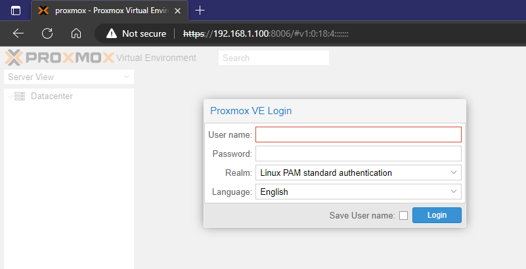Go to browser home page icon

(x=76, y=33)
